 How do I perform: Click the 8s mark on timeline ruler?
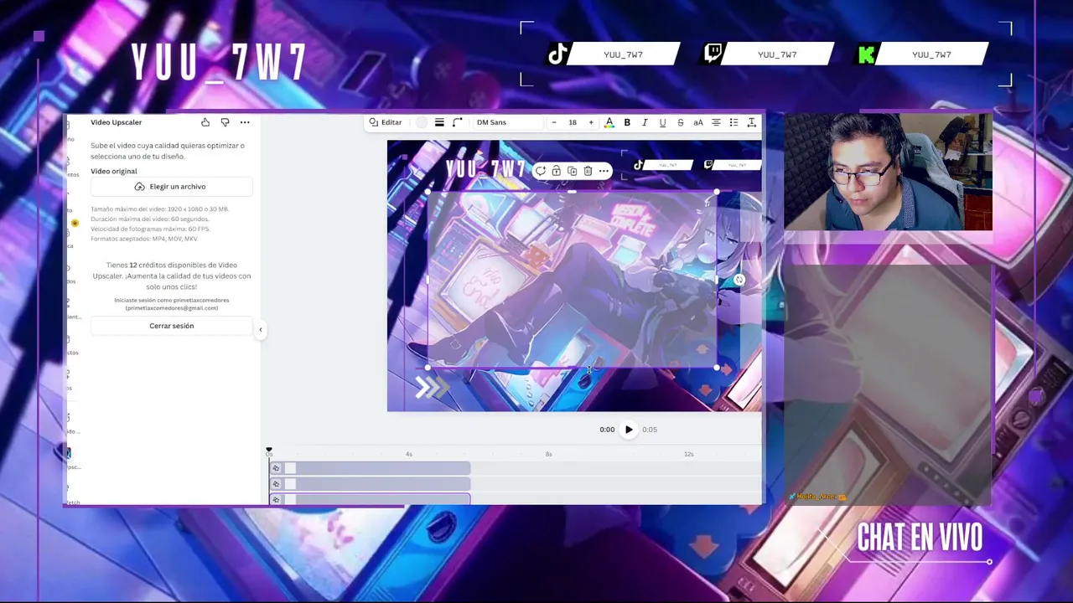(548, 454)
